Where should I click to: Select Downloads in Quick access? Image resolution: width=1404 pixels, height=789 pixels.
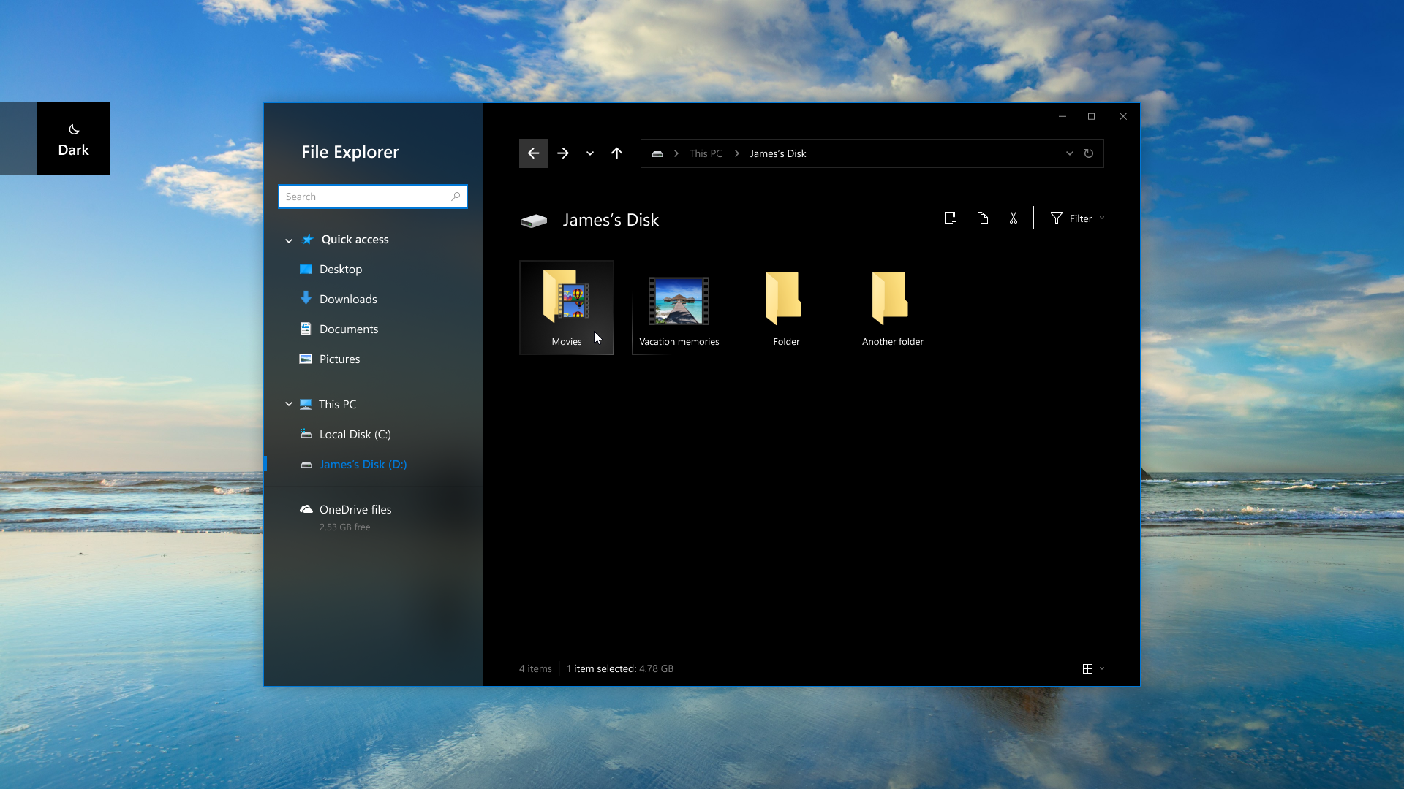click(x=348, y=299)
